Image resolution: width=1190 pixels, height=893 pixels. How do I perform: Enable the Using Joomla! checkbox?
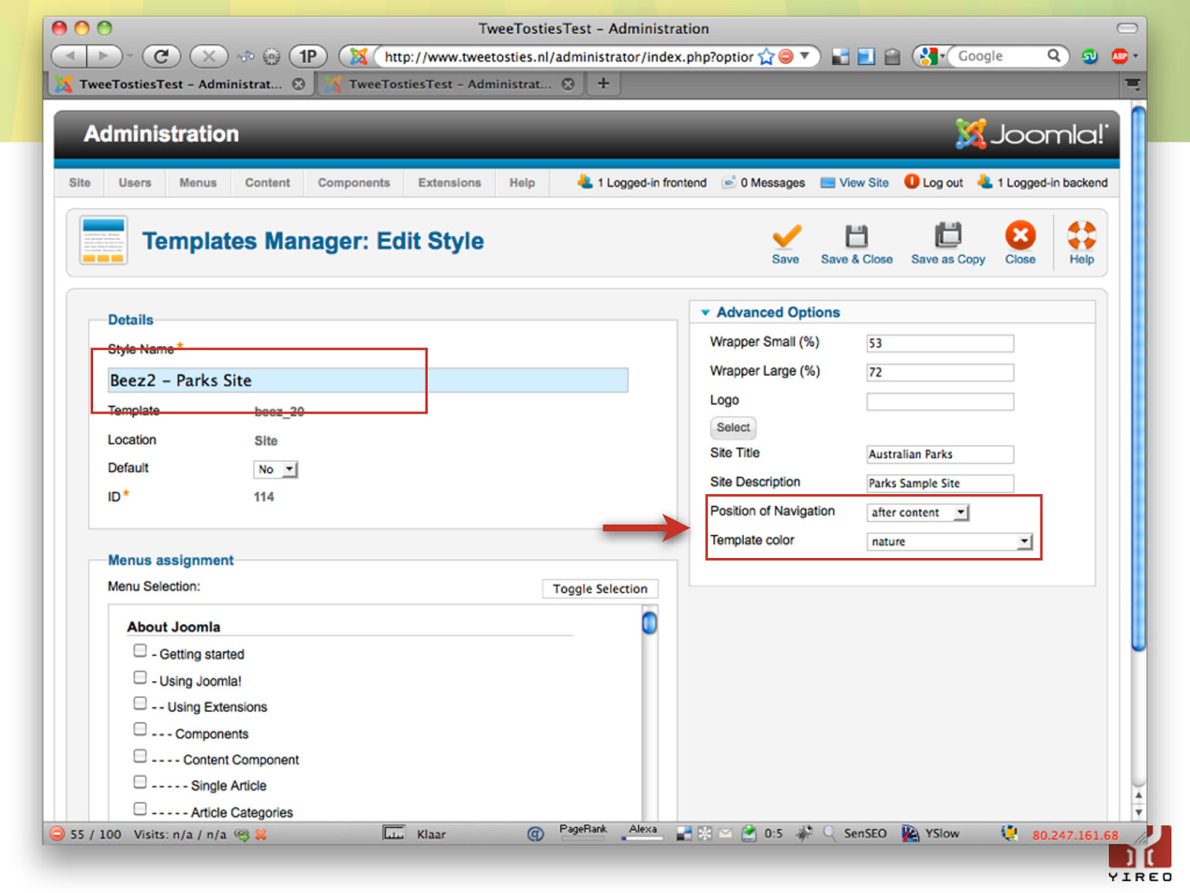pyautogui.click(x=140, y=677)
